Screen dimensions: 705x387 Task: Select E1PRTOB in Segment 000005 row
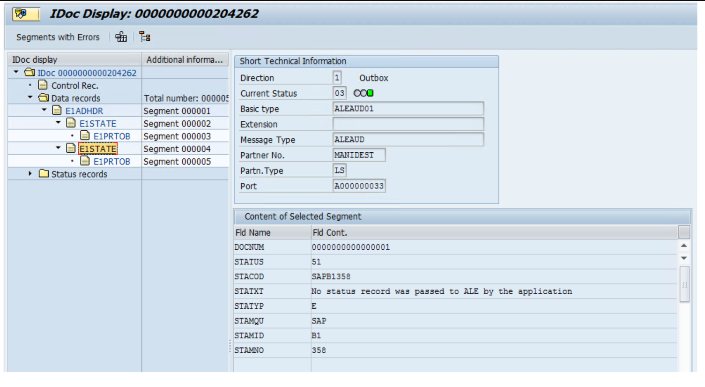[112, 162]
